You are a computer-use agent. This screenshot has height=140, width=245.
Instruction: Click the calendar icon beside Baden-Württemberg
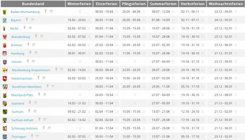click(x=51, y=11)
